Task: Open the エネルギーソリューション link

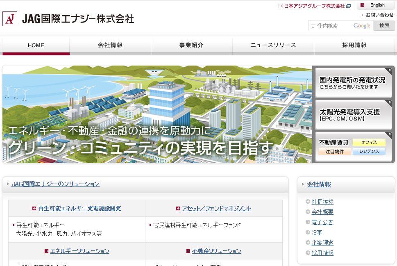Action: coord(80,251)
